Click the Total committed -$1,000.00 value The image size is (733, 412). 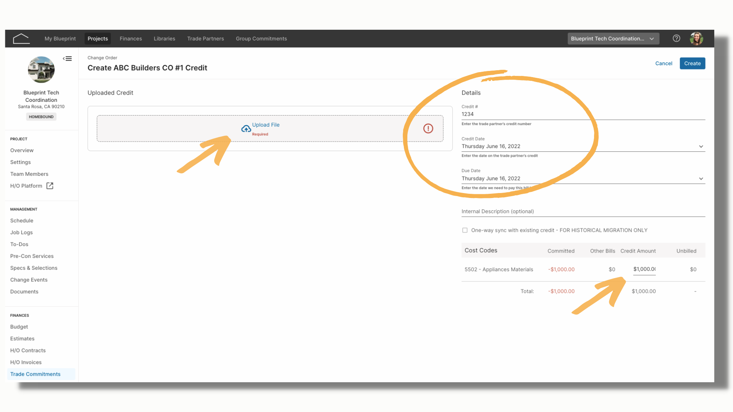pos(561,291)
